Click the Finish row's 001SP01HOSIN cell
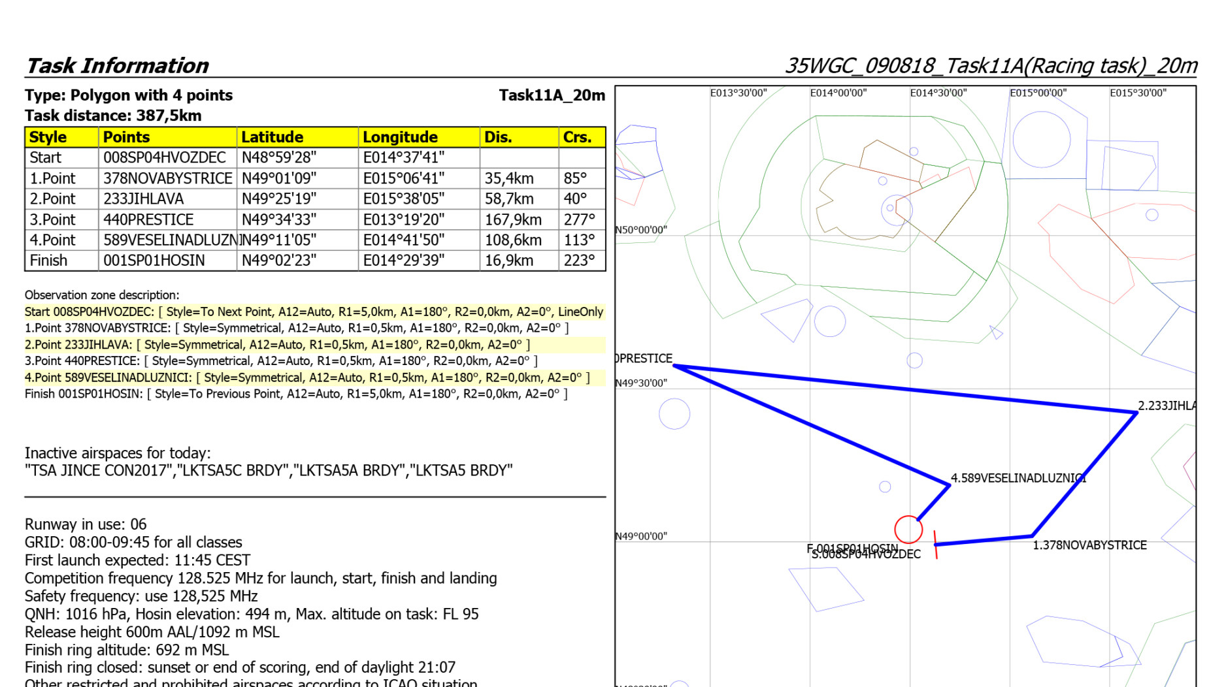Viewport: 1226px width, 687px height. tap(154, 261)
